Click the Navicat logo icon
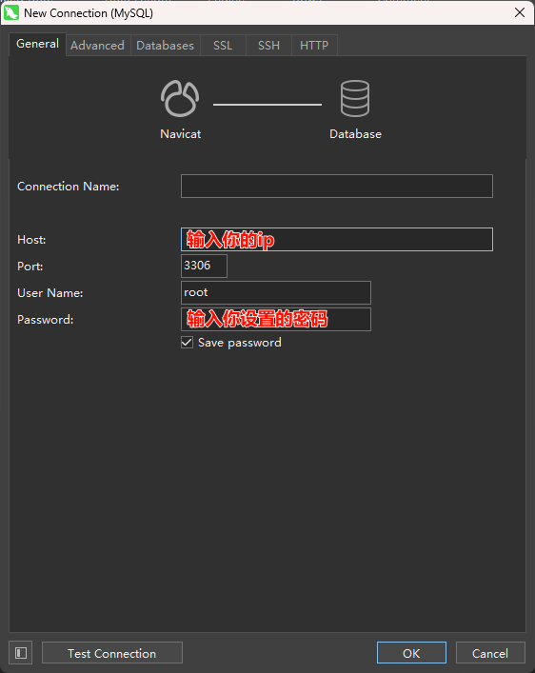 click(180, 99)
